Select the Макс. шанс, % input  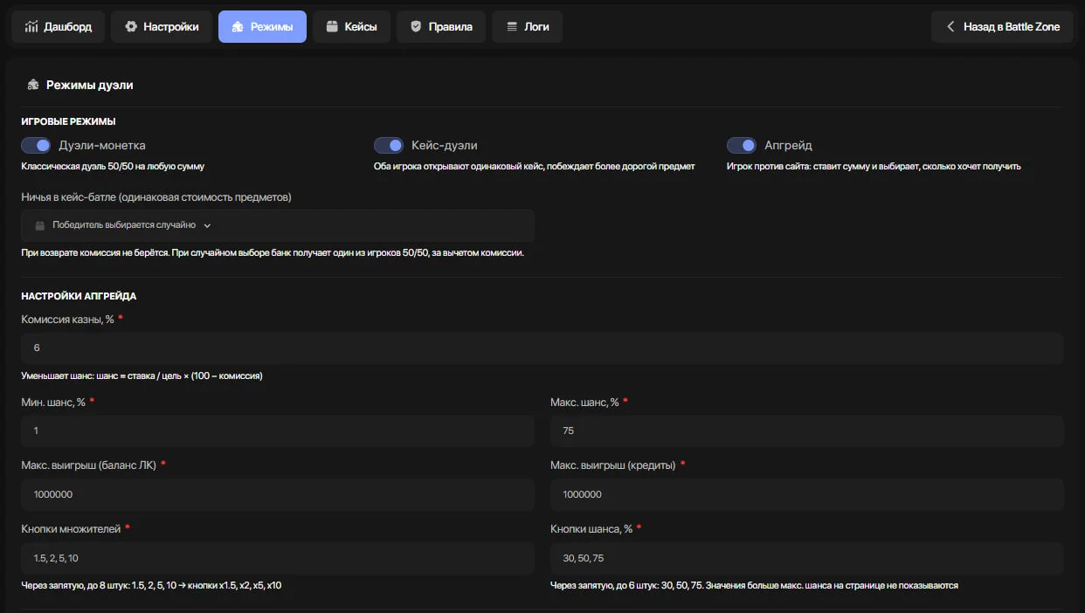click(x=807, y=430)
